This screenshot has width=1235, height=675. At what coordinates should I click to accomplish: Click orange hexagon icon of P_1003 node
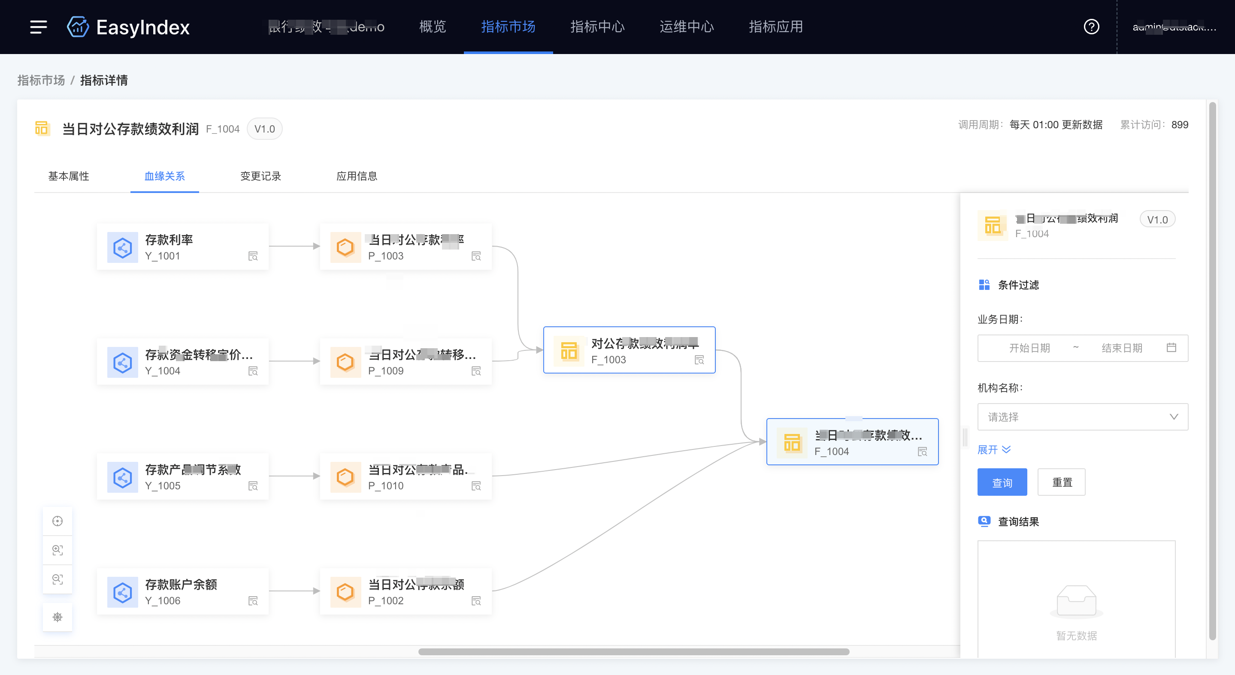point(345,248)
